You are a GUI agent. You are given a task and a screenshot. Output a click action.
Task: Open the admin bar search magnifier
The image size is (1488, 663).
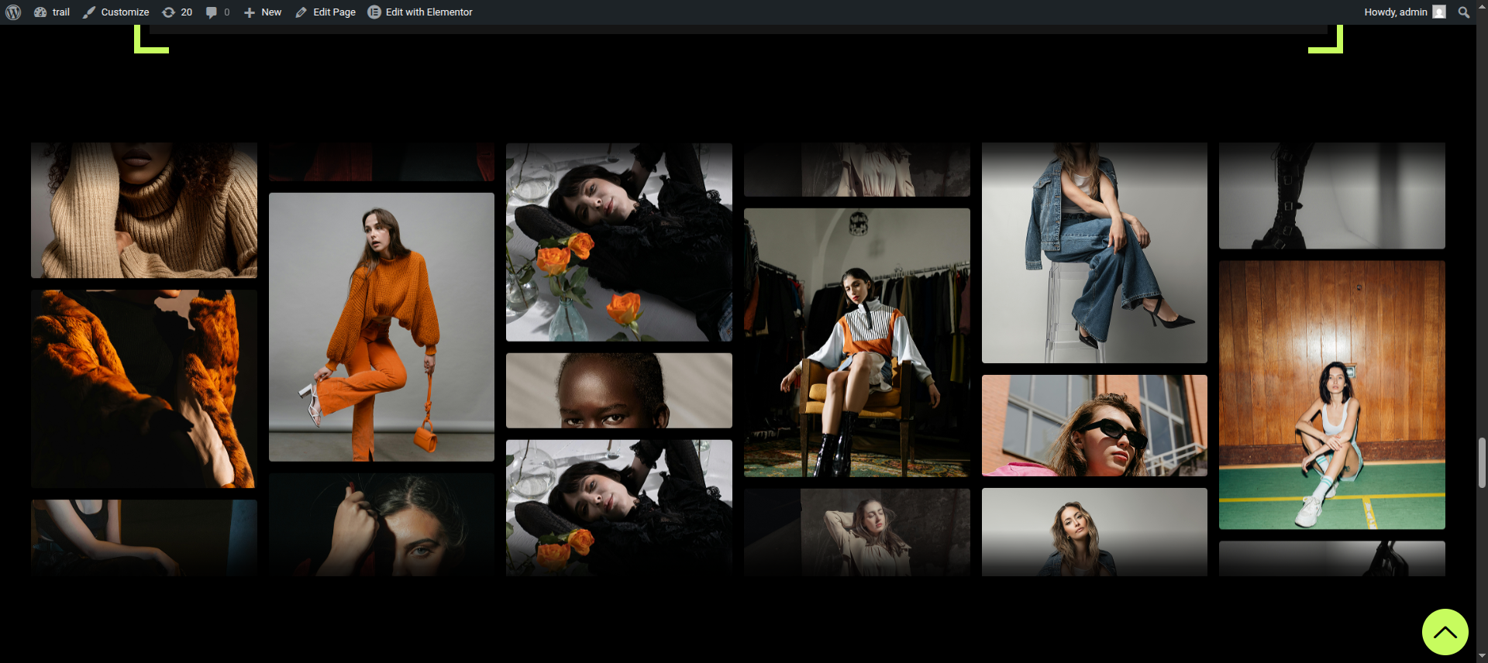pos(1463,12)
